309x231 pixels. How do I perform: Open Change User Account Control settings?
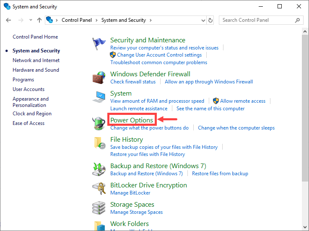(159, 55)
